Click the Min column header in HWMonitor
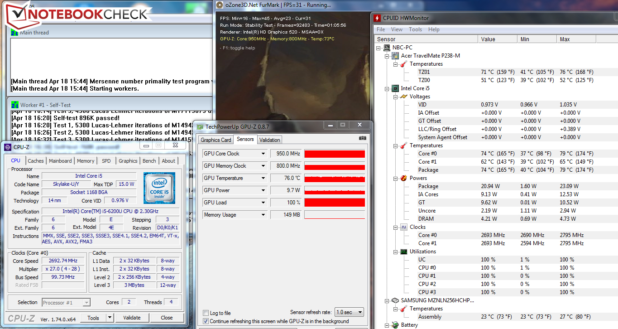This screenshot has height=329, width=618. pyautogui.click(x=537, y=39)
